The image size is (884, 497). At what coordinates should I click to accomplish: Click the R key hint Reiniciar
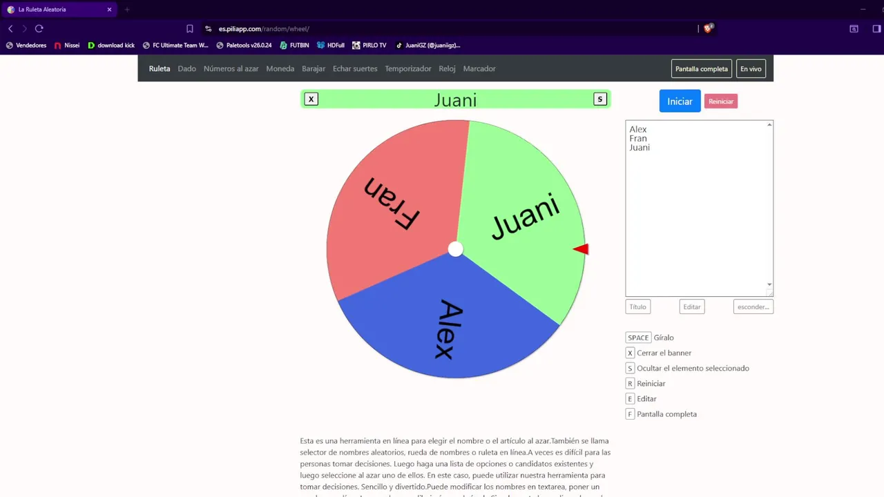pyautogui.click(x=630, y=383)
